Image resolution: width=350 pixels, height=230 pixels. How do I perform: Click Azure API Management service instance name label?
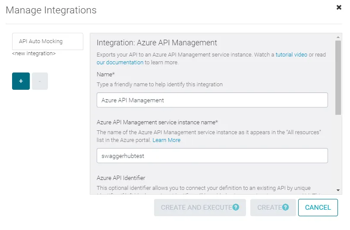[x=157, y=122]
